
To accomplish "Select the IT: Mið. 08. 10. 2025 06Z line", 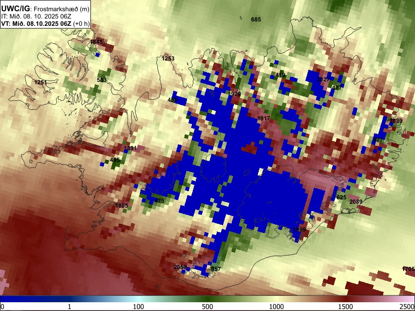I will click(36, 17).
